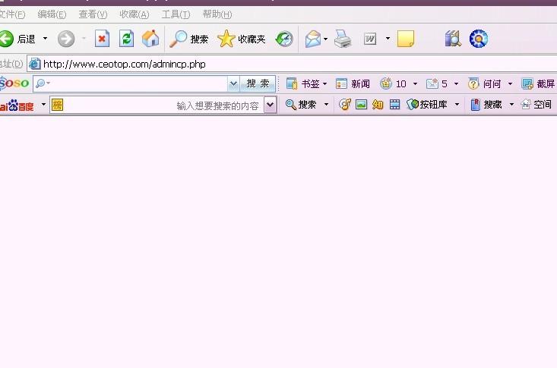Viewport: 557px width, 368px height.
Task: Open the 帮助(H) menu
Action: (217, 14)
